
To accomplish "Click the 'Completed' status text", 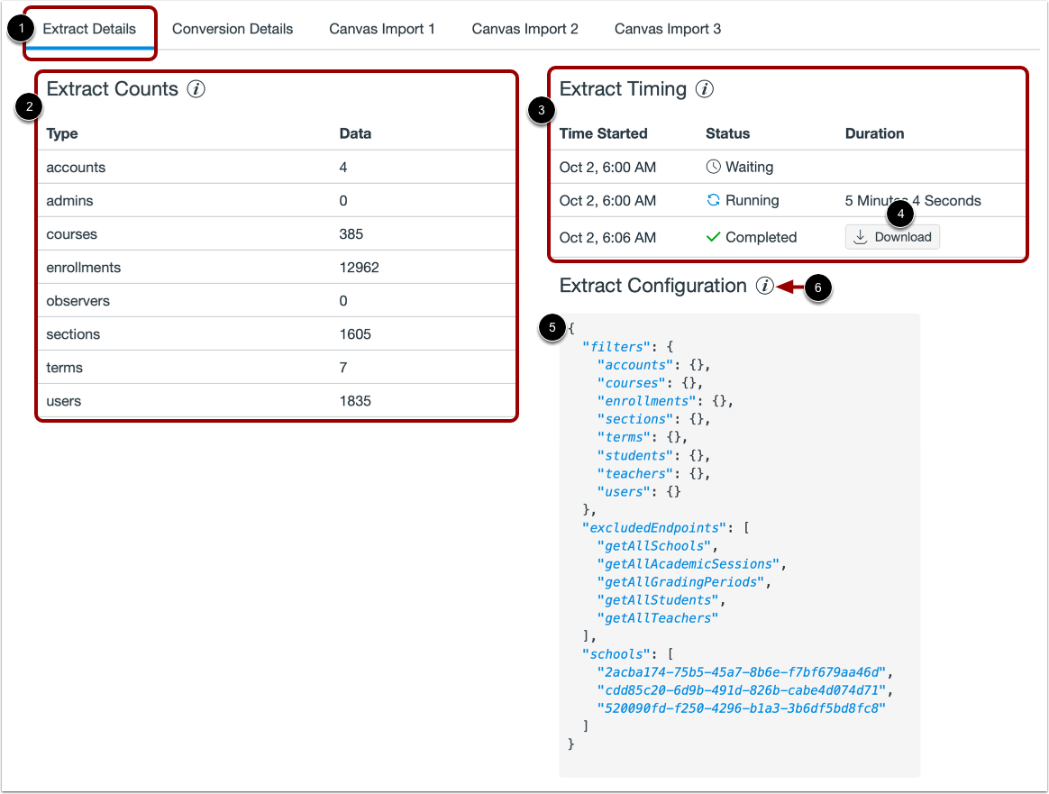I will pos(762,237).
